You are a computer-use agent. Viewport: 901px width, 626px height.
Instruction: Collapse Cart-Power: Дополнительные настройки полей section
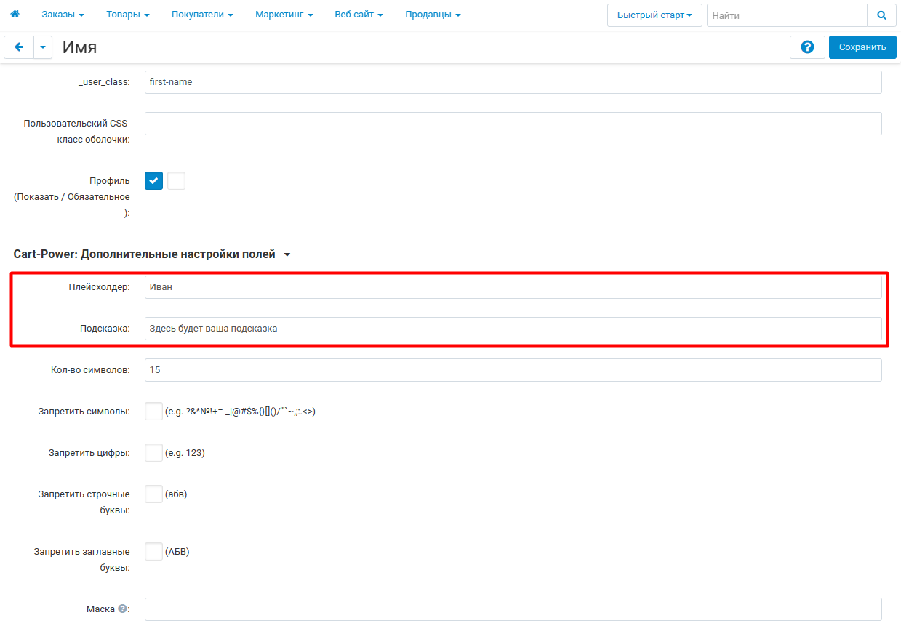coord(152,254)
